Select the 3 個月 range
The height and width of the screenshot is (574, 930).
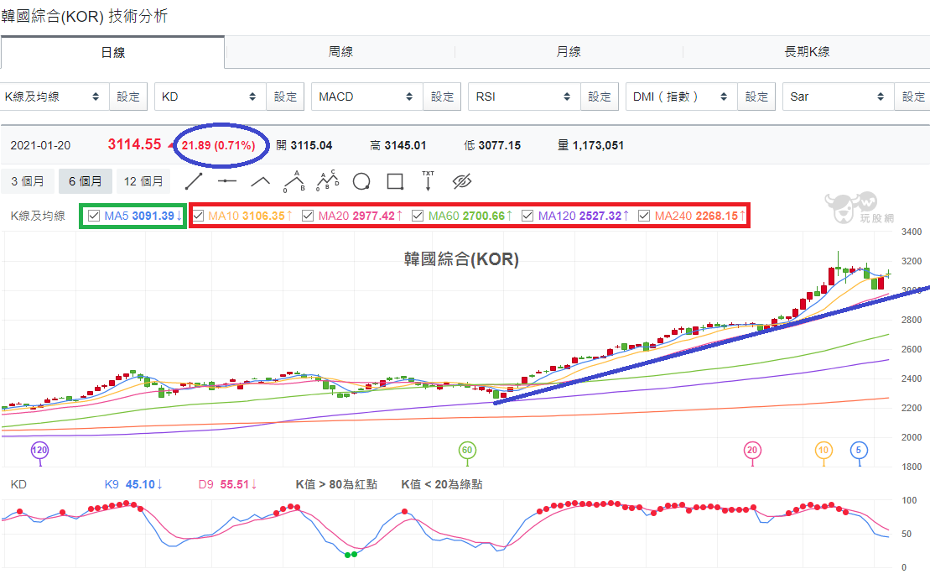tap(28, 181)
